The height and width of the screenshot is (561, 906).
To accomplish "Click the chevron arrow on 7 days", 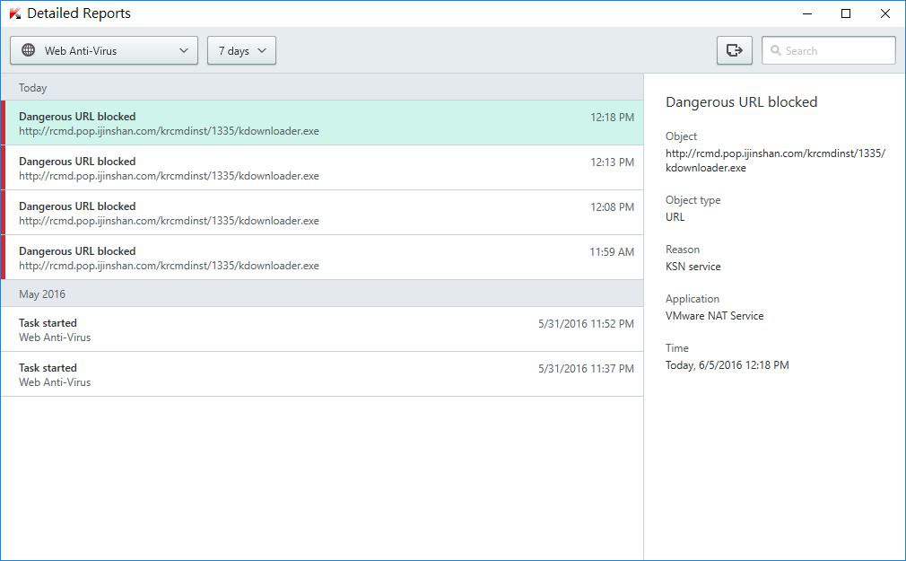I will [262, 51].
